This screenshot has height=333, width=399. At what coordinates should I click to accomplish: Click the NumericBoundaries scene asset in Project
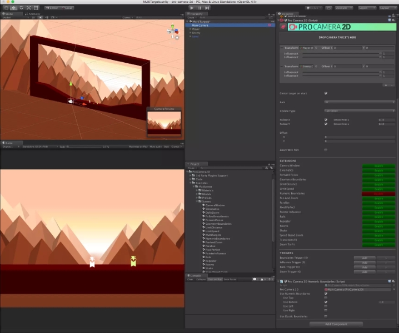pos(218,239)
